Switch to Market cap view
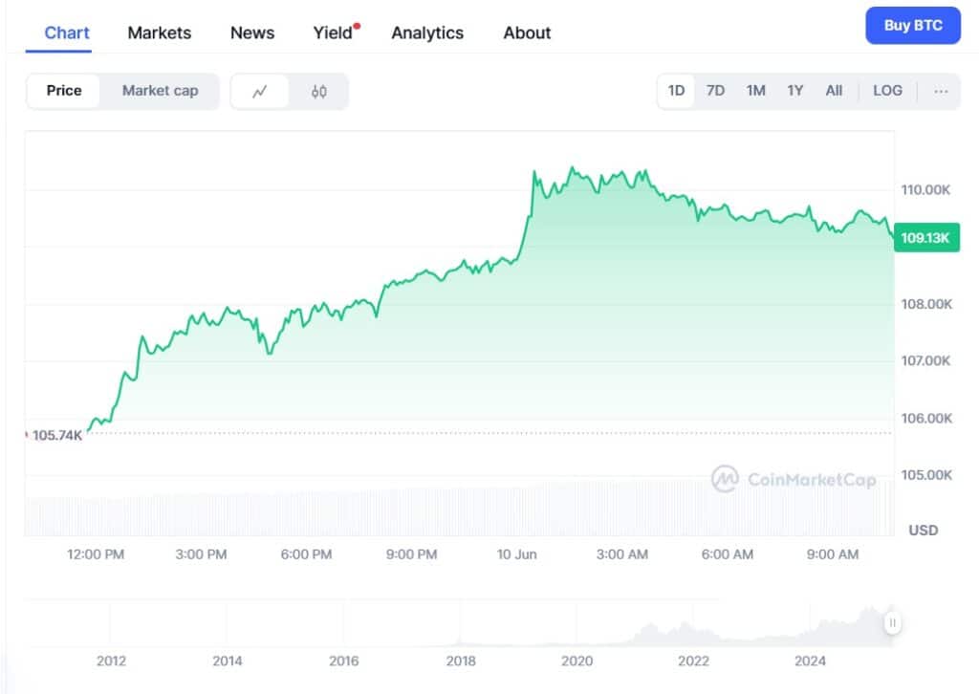 point(160,91)
